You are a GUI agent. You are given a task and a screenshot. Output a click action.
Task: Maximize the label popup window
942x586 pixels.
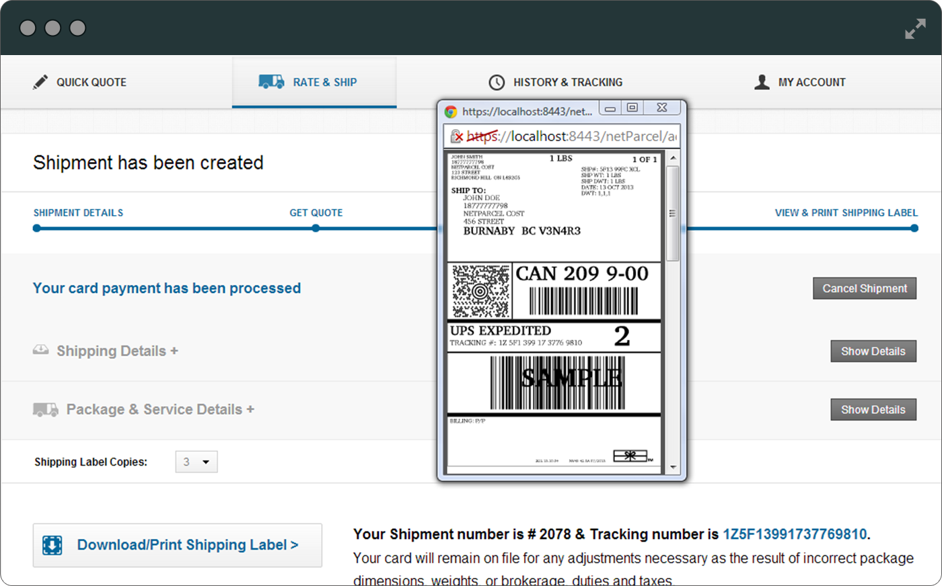tap(632, 108)
